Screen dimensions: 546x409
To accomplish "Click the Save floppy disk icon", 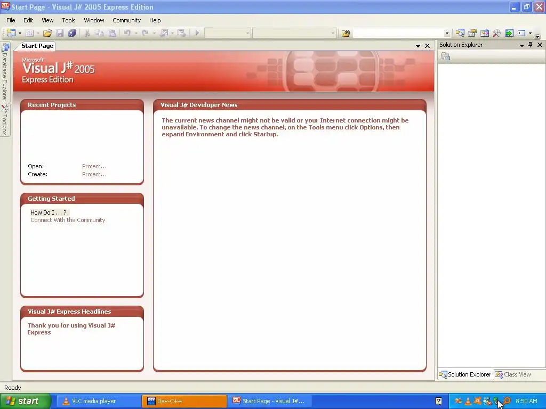I will (x=60, y=33).
